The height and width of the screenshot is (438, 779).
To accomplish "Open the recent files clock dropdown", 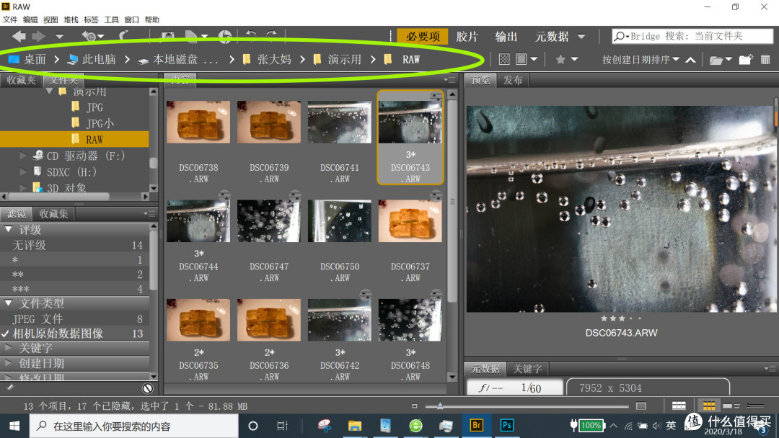I will (92, 36).
